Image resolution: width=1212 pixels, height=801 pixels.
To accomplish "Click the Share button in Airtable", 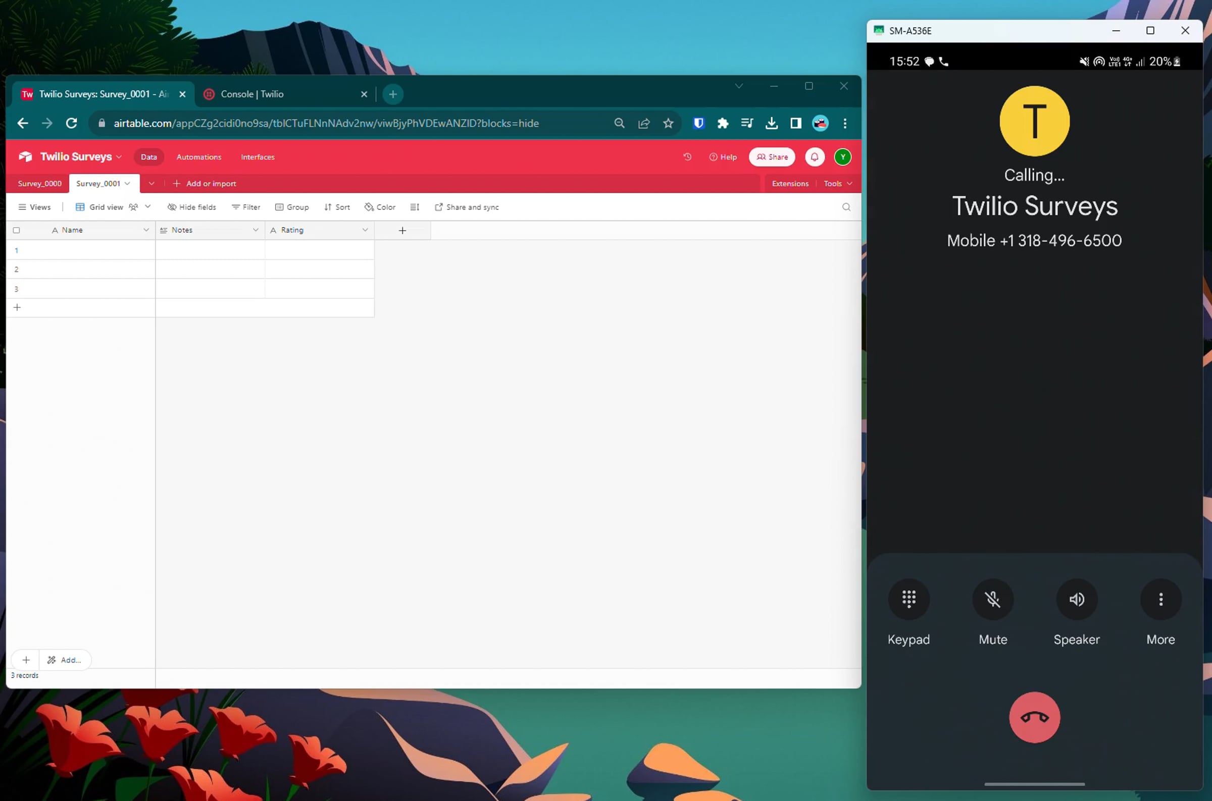I will tap(772, 157).
